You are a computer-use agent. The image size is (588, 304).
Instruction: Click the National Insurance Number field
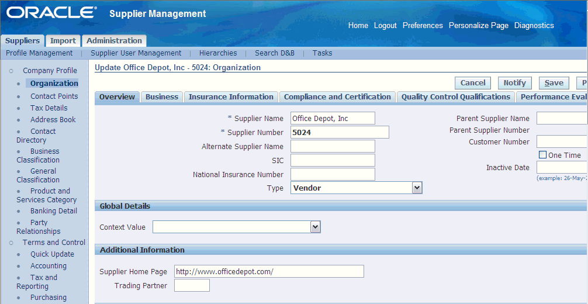click(x=333, y=174)
